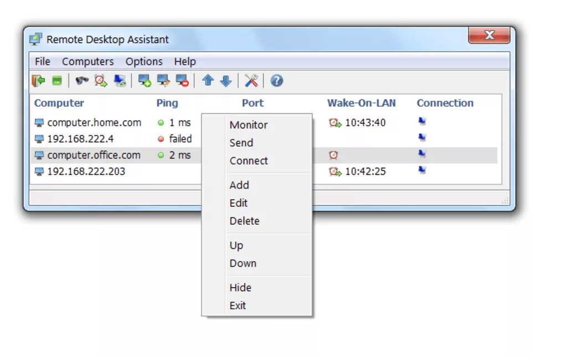Click the Delete computer toolbar icon
Image resolution: width=565 pixels, height=358 pixels.
point(182,81)
